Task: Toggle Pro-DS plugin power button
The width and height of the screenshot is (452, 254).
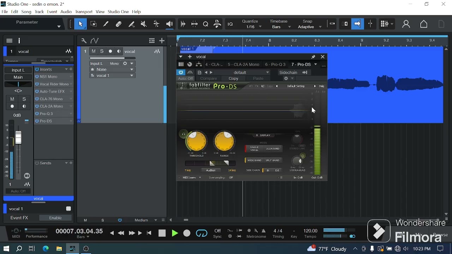Action: click(181, 72)
